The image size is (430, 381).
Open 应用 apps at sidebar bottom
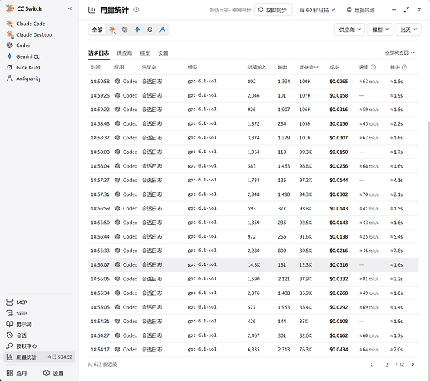coord(17,373)
